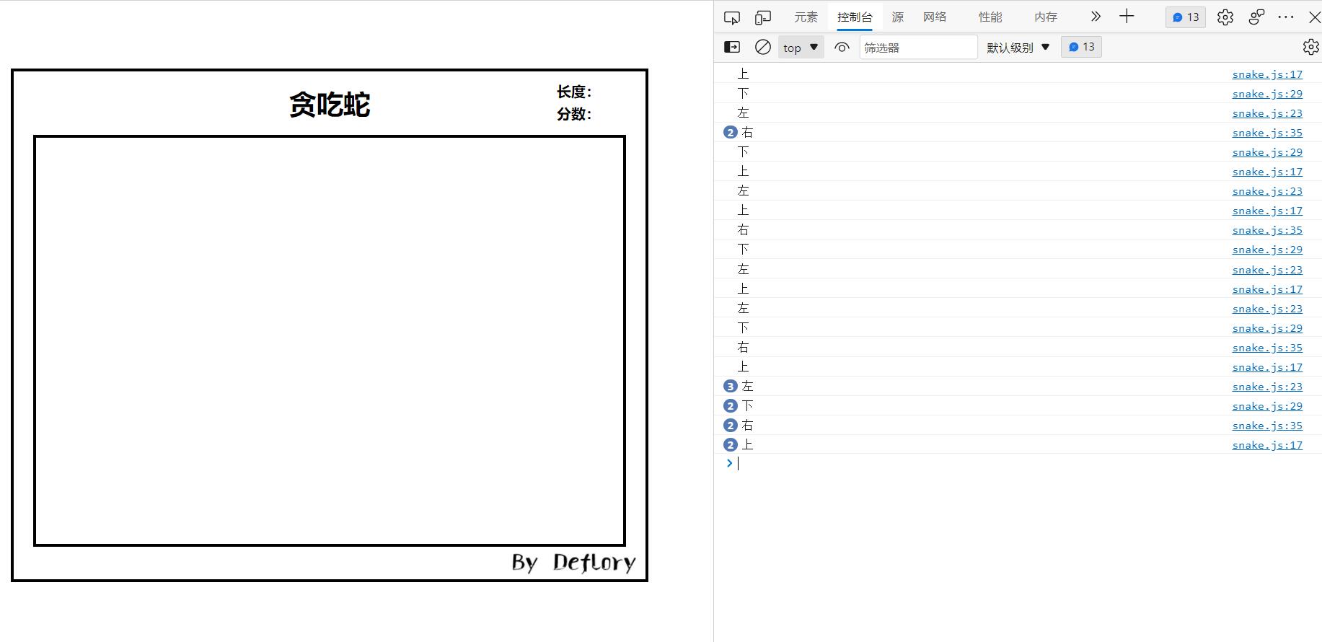Click the 长度: label
This screenshot has width=1322, height=642.
pos(574,92)
